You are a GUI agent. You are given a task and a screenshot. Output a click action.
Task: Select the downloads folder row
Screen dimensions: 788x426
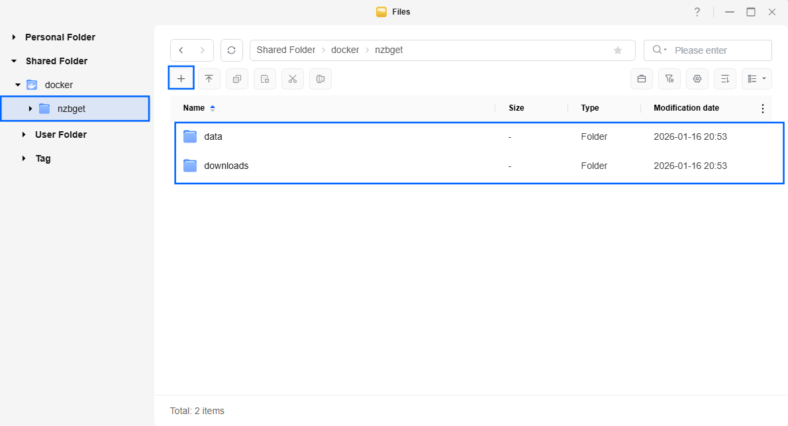(226, 166)
